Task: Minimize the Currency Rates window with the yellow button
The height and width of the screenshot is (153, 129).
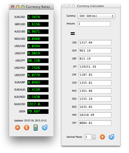Action: click(18, 7)
